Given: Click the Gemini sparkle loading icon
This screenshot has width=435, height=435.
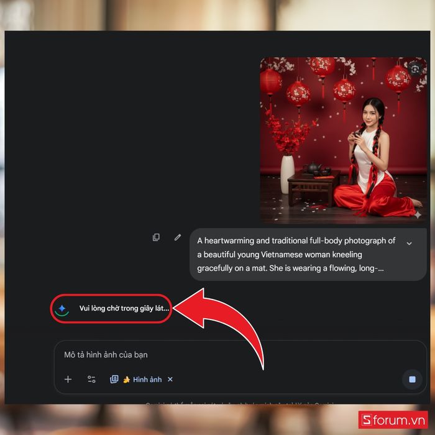Looking at the screenshot, I should [x=62, y=309].
